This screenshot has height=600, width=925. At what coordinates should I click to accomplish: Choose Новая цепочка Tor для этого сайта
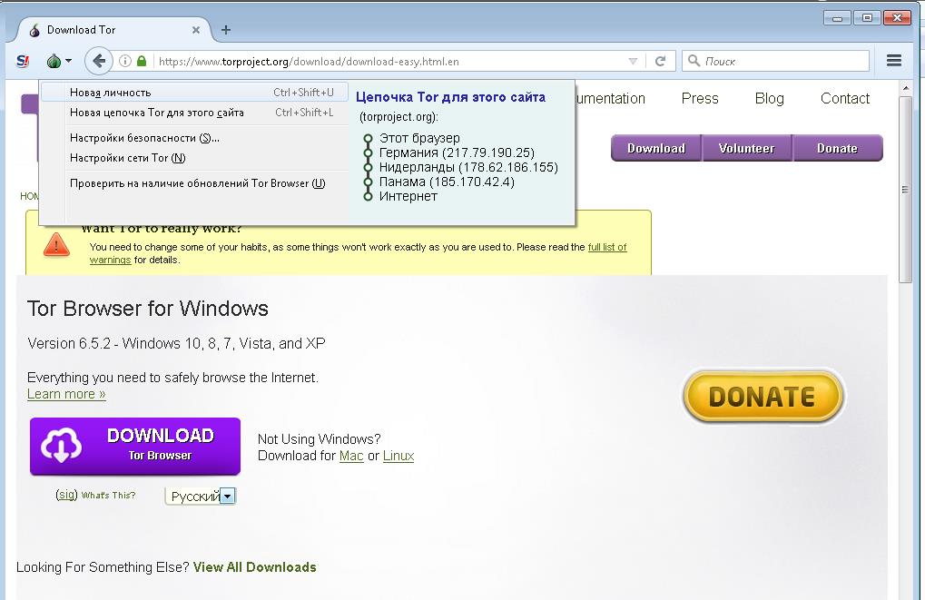[194, 112]
